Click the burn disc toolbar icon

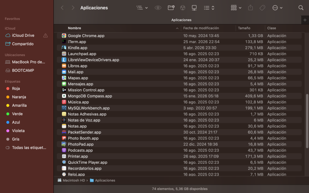click(183, 8)
